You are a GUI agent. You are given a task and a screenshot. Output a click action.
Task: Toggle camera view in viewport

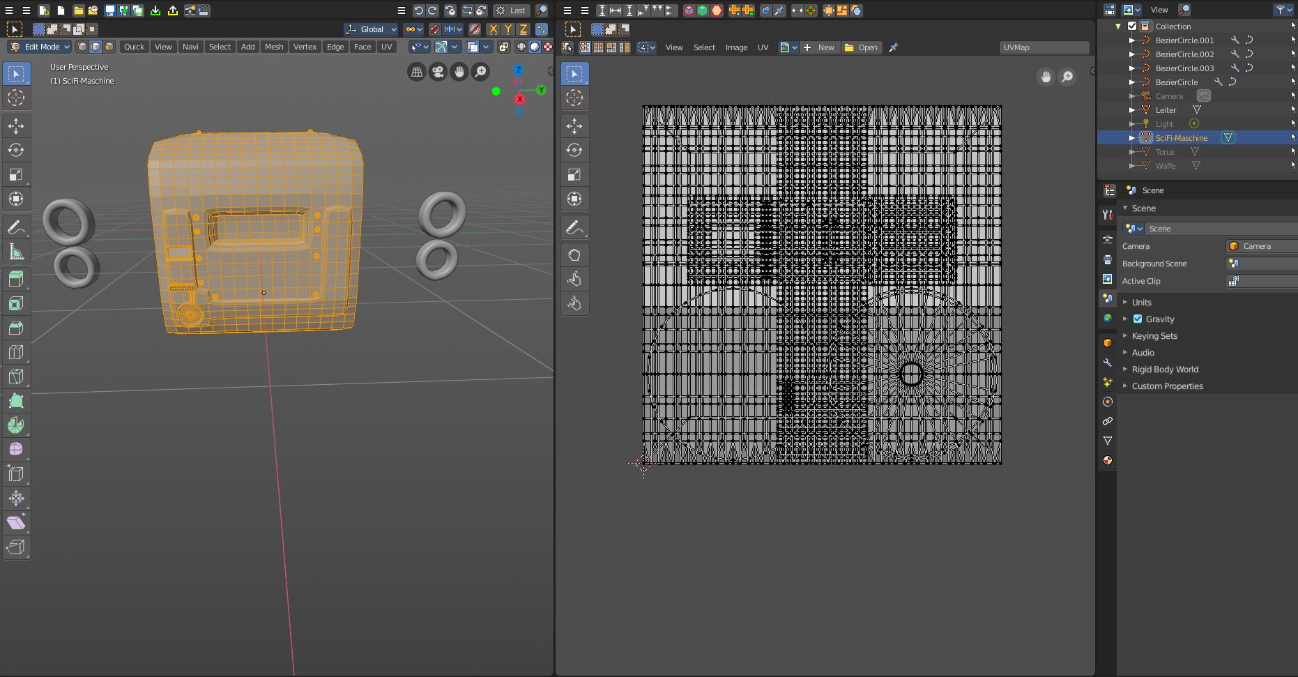click(x=438, y=72)
